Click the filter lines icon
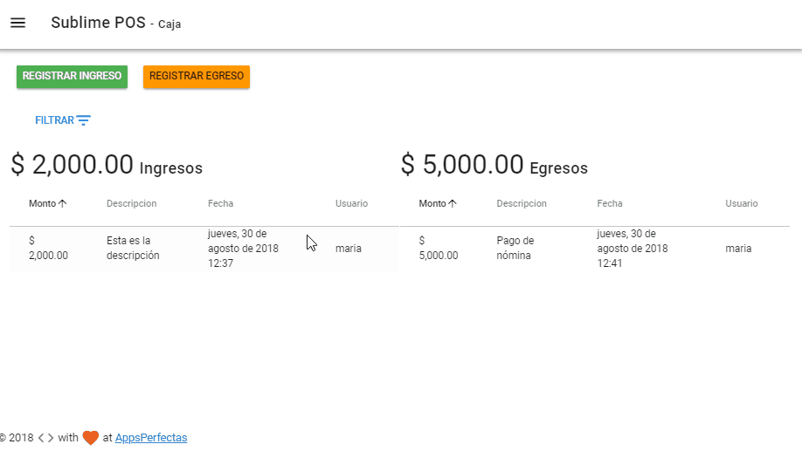 point(83,120)
